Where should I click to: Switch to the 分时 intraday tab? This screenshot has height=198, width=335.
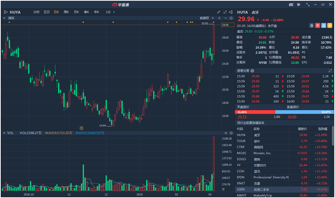click(36, 12)
